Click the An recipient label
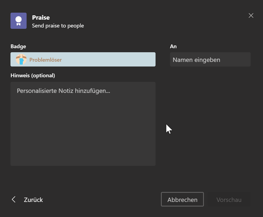Image resolution: width=263 pixels, height=217 pixels. (x=173, y=46)
